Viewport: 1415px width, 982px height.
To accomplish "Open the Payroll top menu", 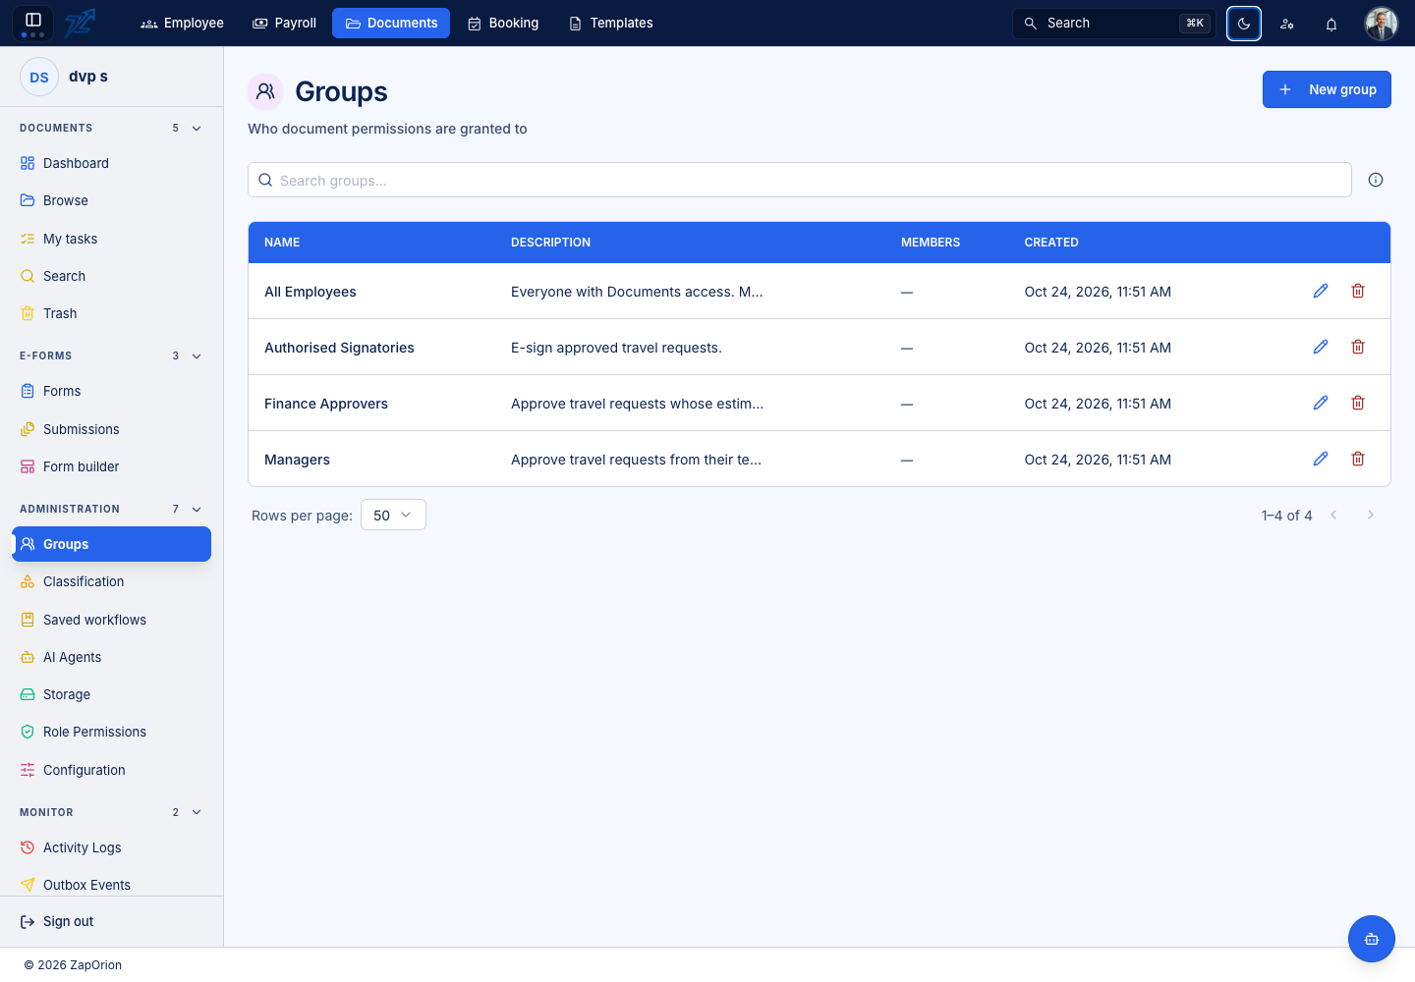I will point(284,24).
